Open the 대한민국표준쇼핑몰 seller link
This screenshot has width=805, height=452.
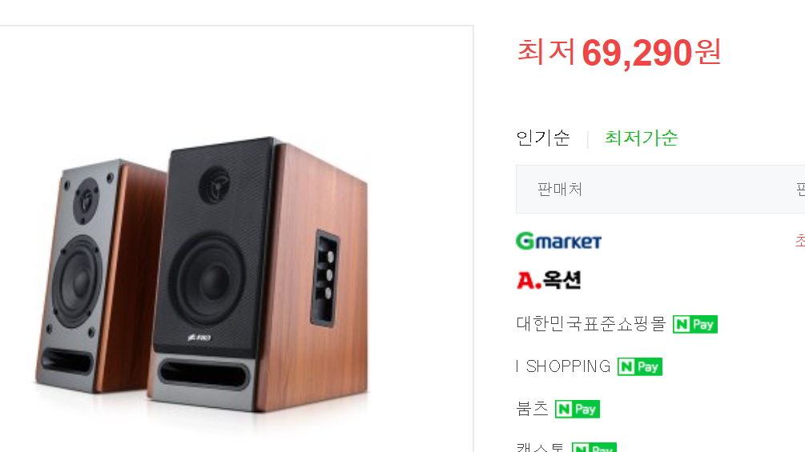[x=591, y=324]
